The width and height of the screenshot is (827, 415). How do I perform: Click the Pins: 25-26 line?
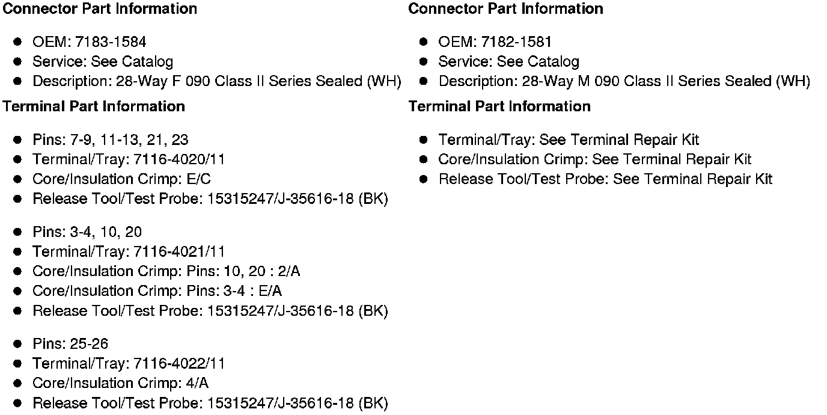70,344
